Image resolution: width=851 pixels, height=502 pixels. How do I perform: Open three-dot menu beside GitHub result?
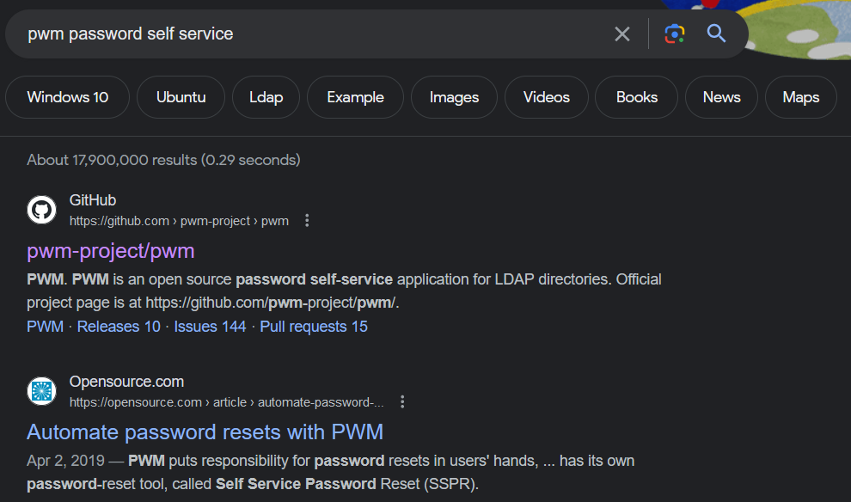307,220
